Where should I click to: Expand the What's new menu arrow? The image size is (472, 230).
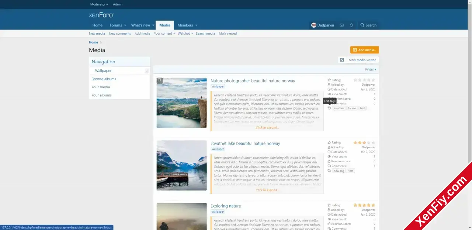pos(153,25)
